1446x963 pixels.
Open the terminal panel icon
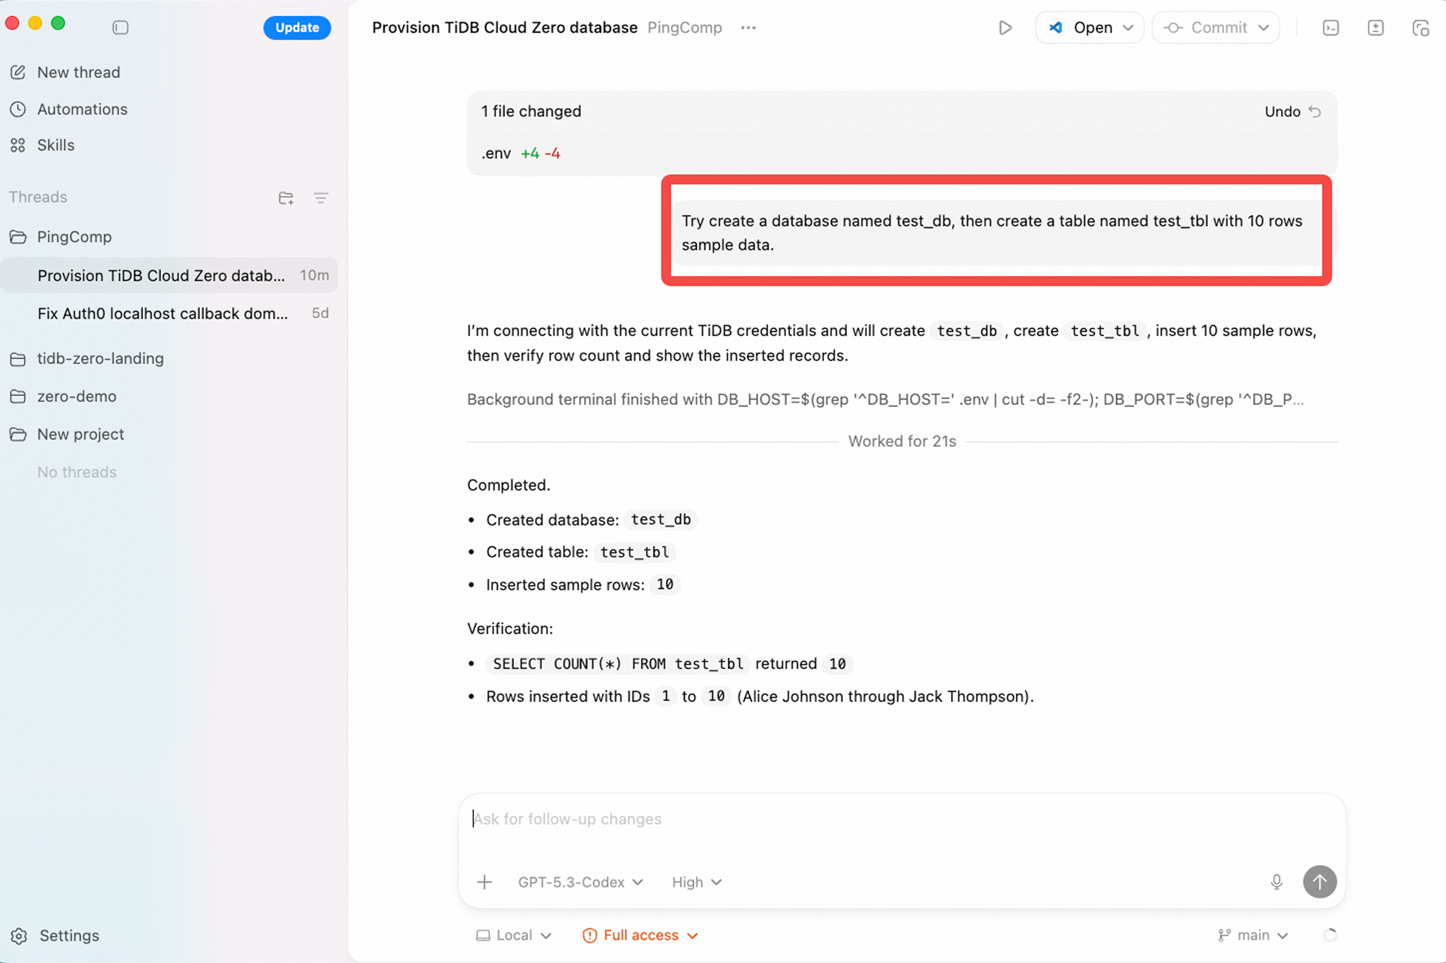(1330, 28)
